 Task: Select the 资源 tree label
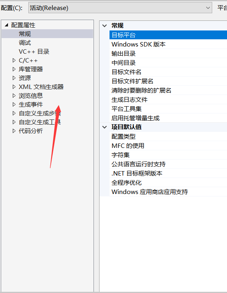25,78
